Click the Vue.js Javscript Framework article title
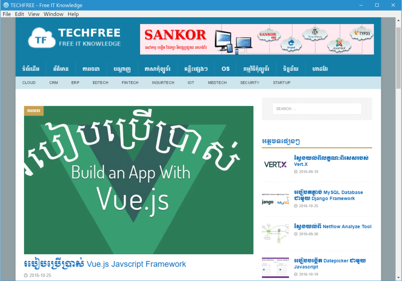 [105, 264]
